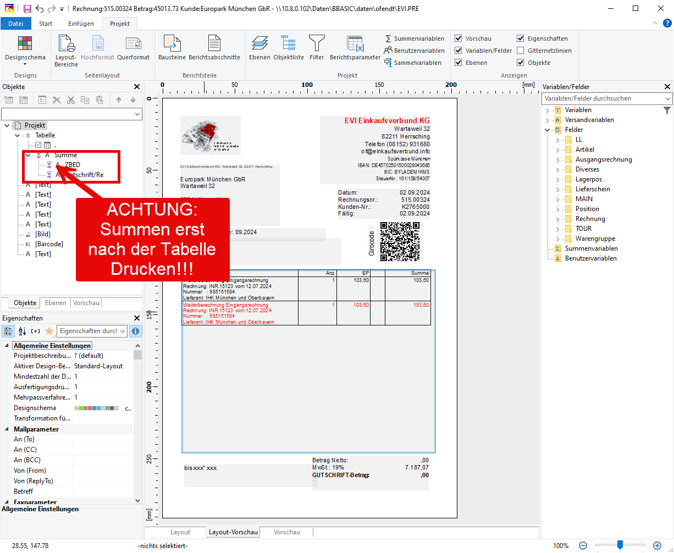Sort properties alphabetically
This screenshot has width=674, height=553.
point(23,331)
